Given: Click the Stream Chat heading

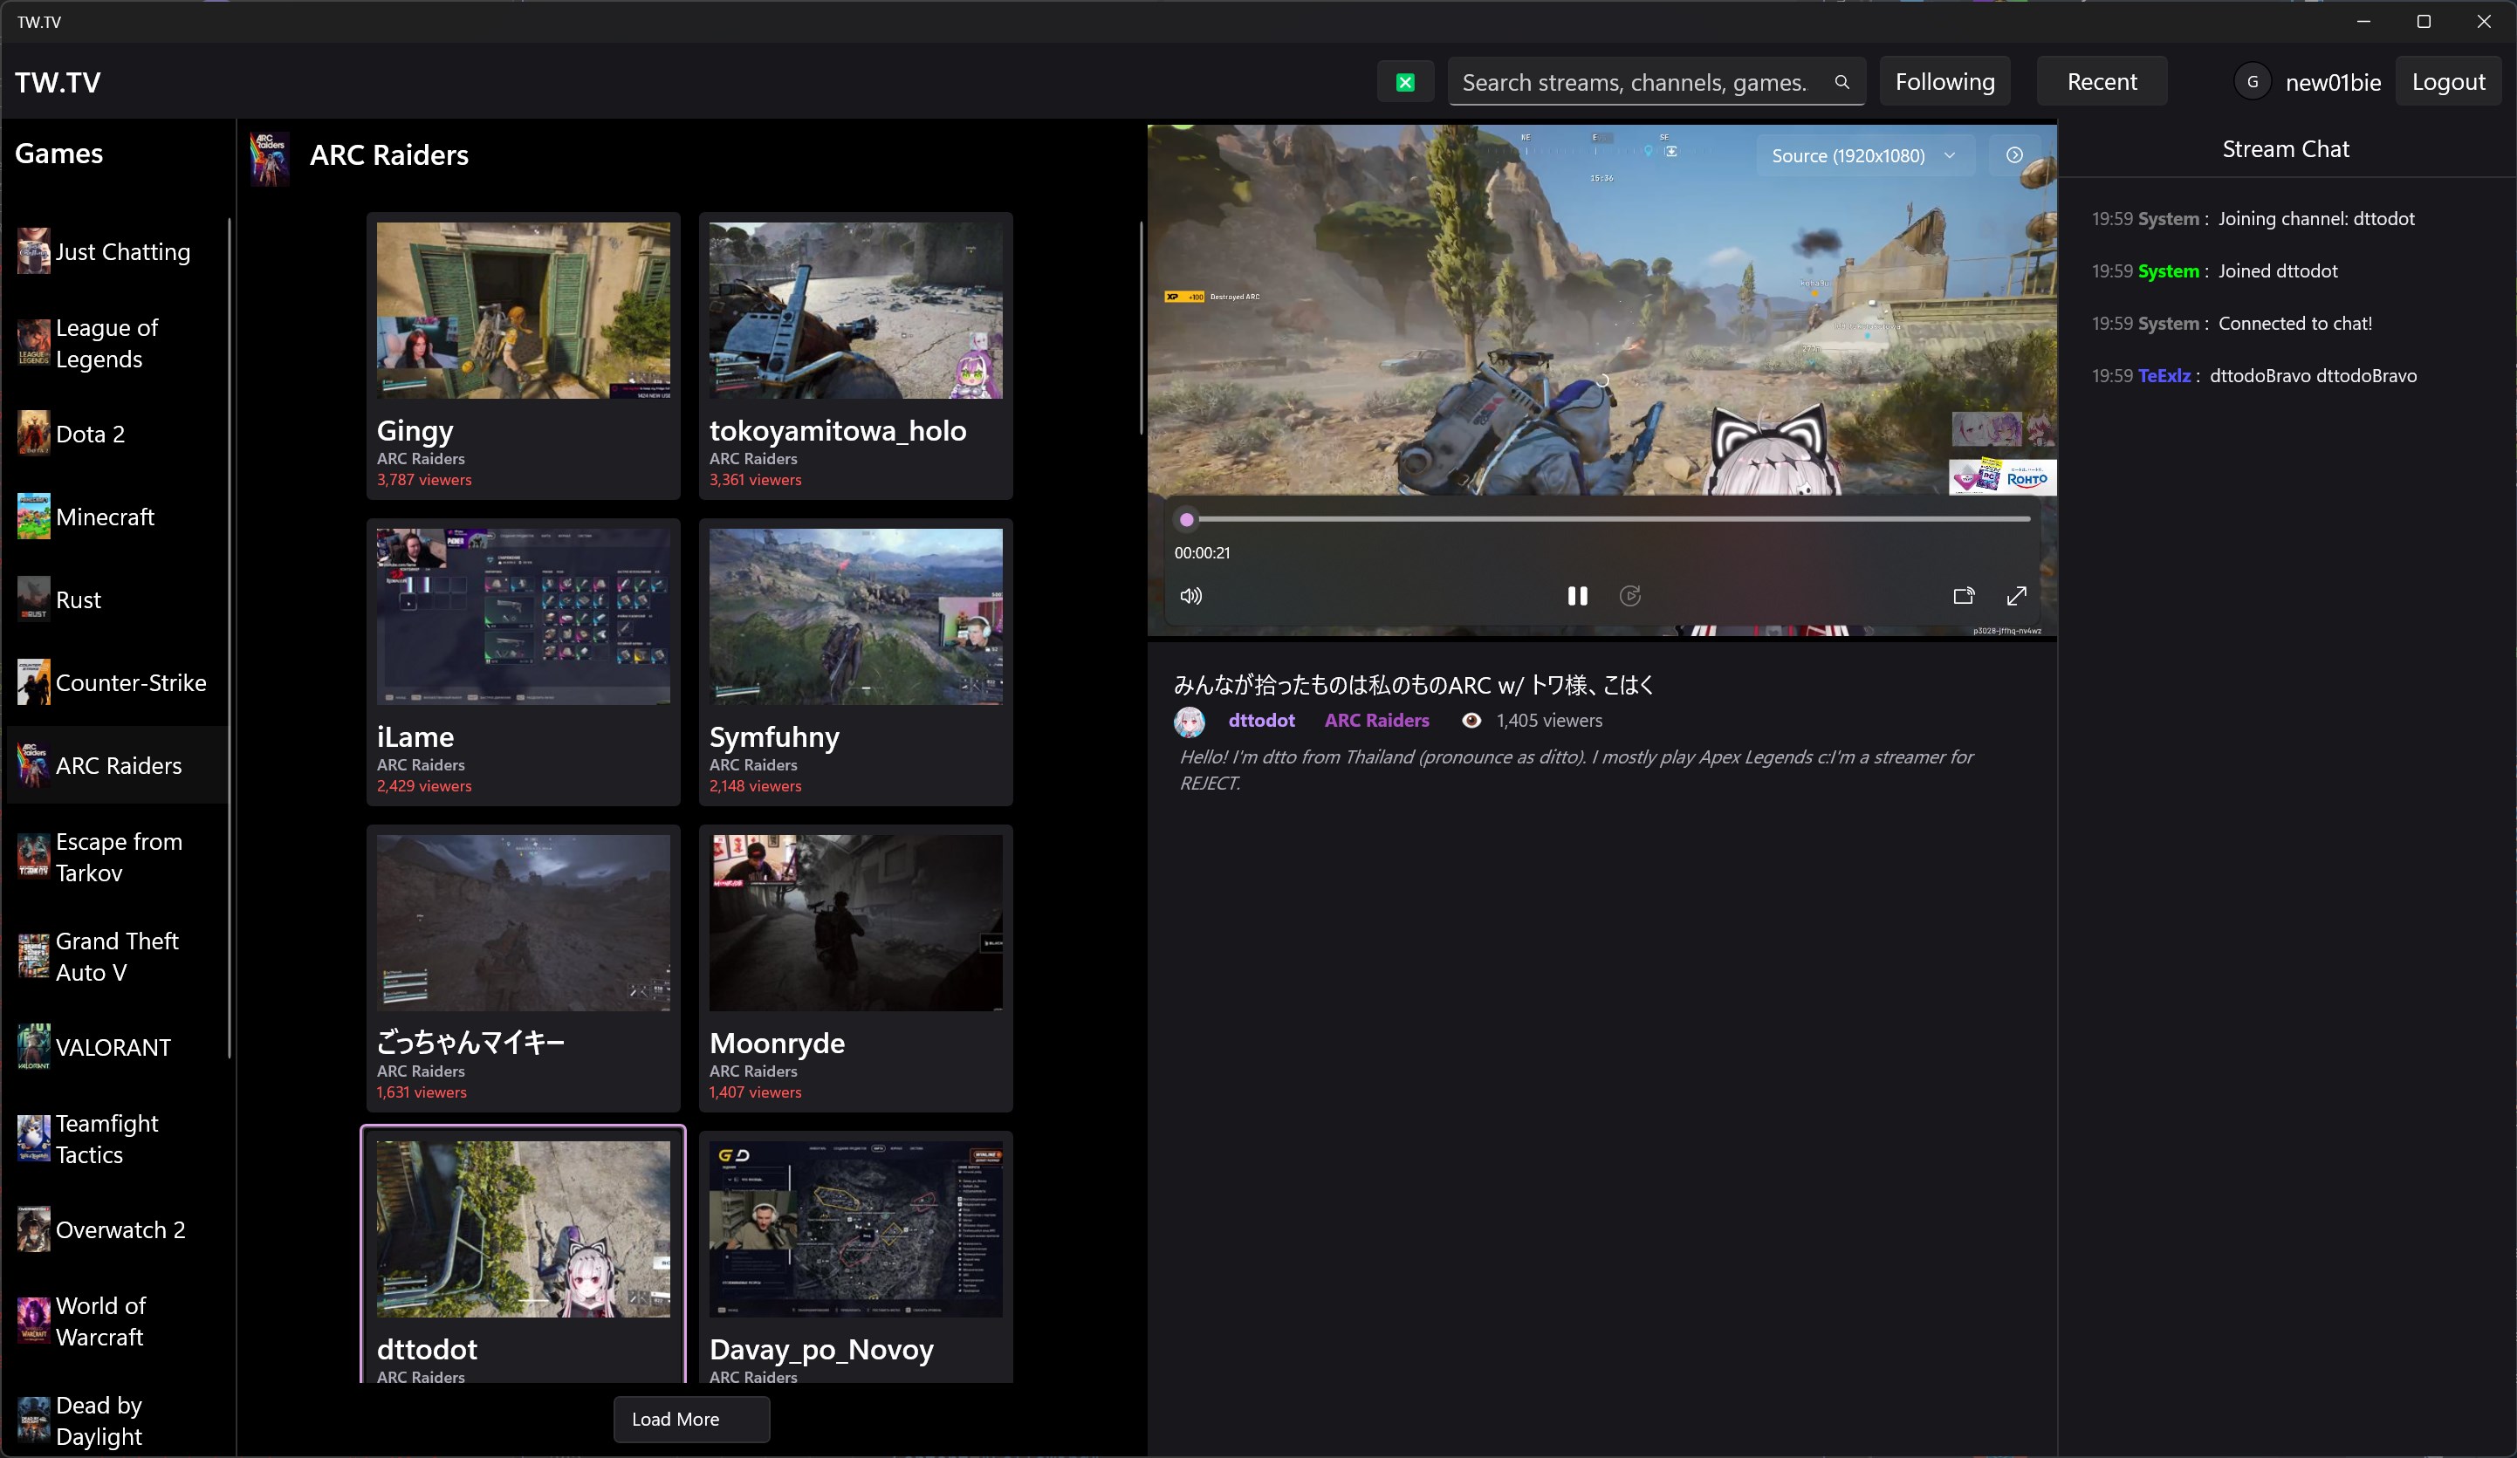Looking at the screenshot, I should pos(2285,149).
